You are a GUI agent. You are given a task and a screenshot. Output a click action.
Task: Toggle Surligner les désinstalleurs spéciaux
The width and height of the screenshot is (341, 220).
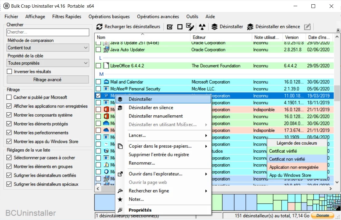(x=9, y=184)
